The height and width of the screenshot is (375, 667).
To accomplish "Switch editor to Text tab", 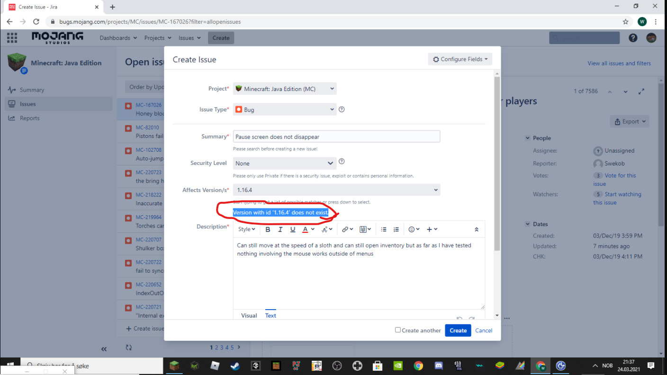I will (x=270, y=315).
